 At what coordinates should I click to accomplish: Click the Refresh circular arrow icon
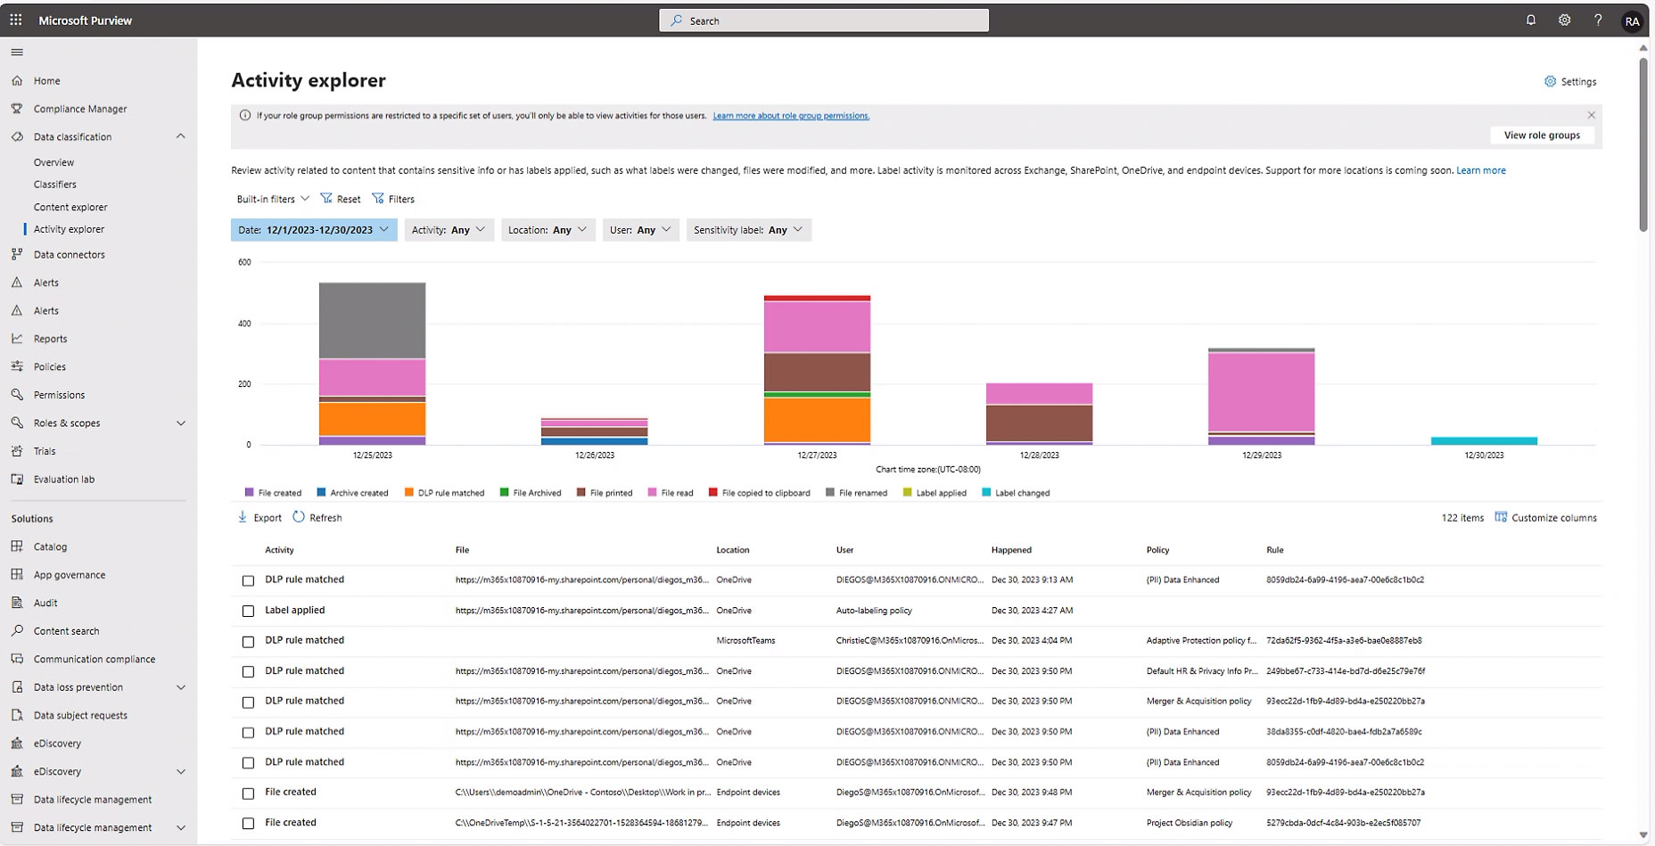click(x=299, y=517)
